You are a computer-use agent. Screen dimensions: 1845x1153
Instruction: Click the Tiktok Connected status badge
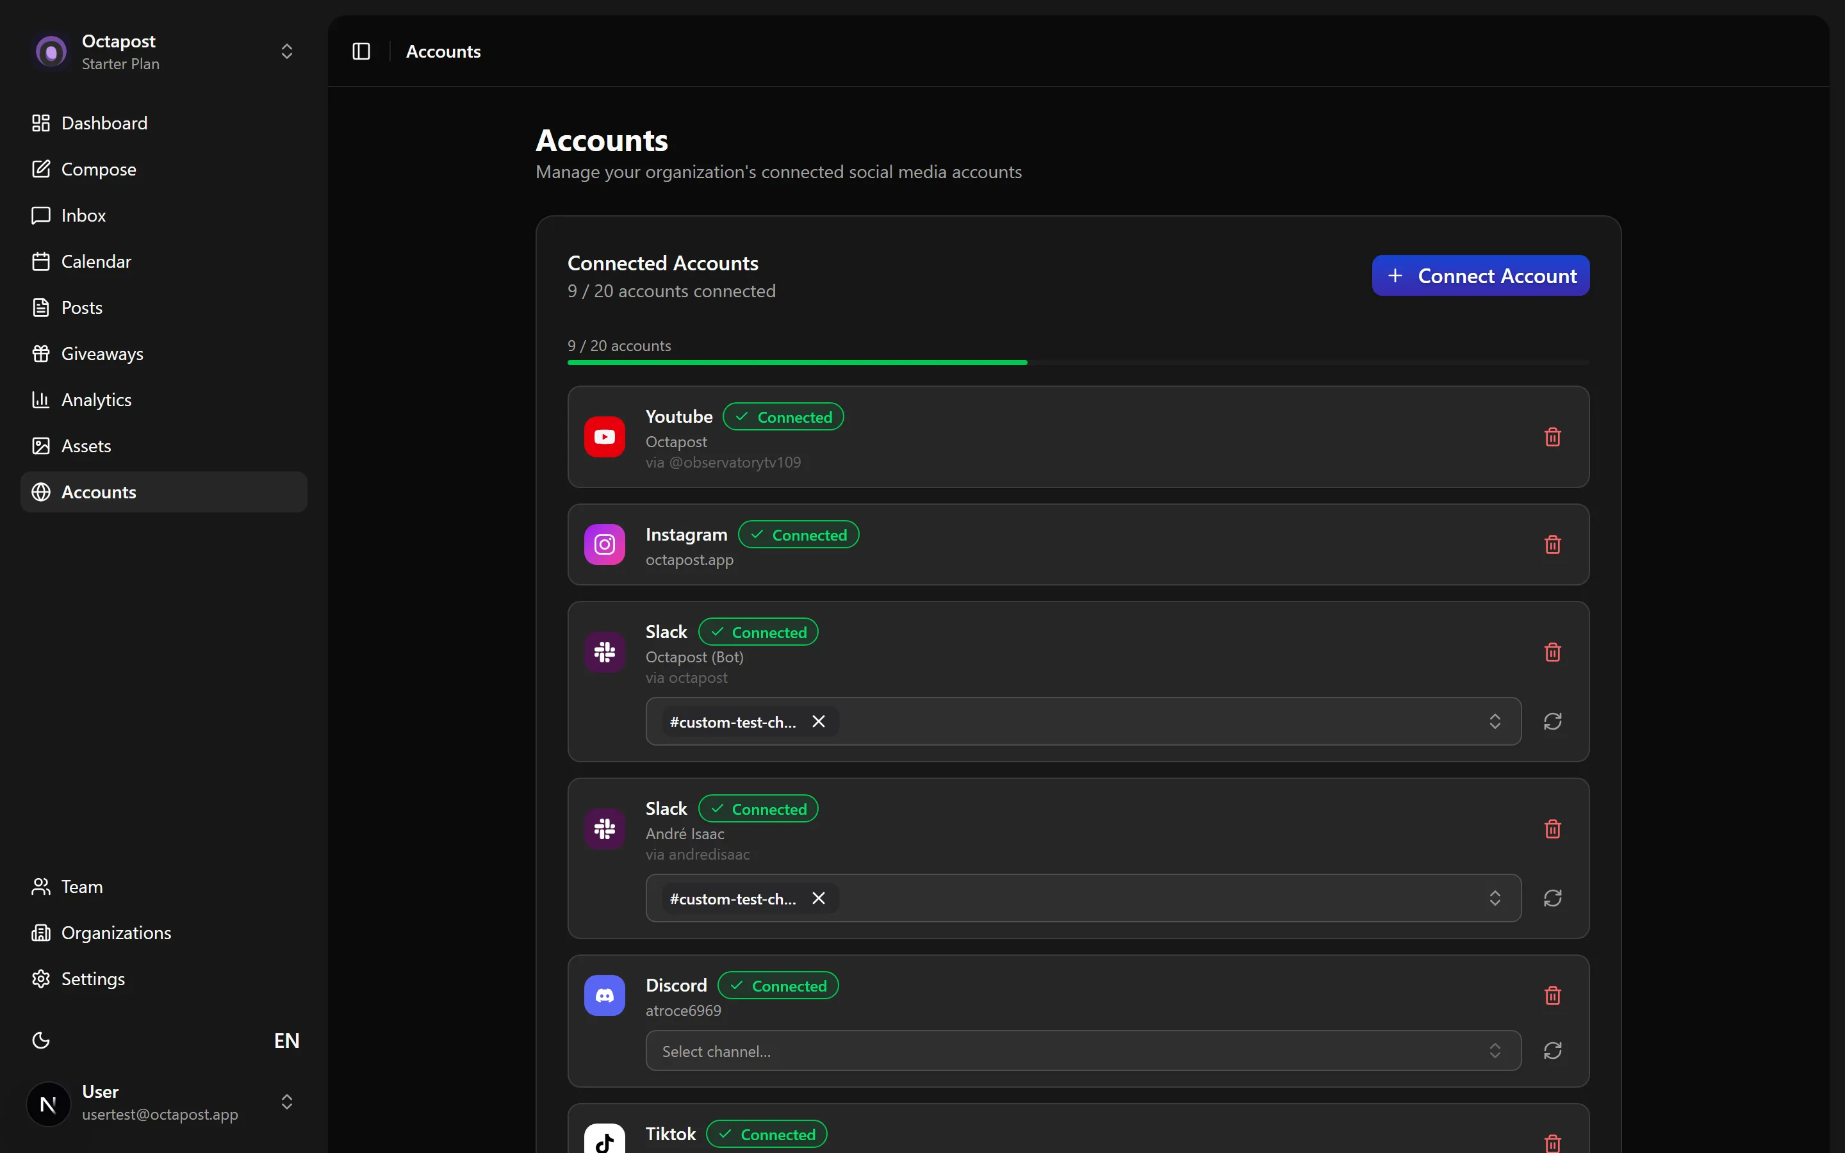click(766, 1134)
